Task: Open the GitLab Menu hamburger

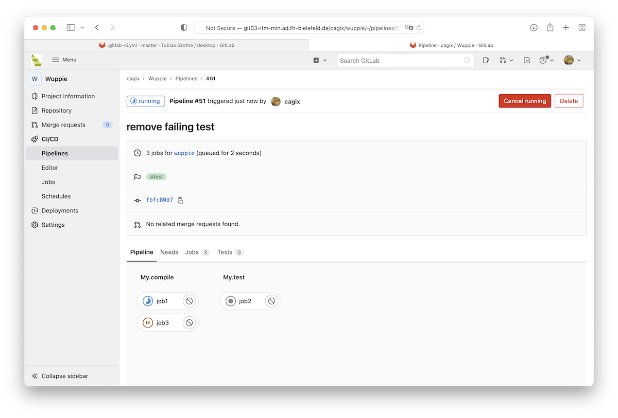Action: click(64, 60)
